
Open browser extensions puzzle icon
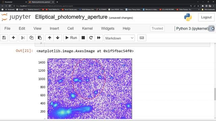point(202,6)
